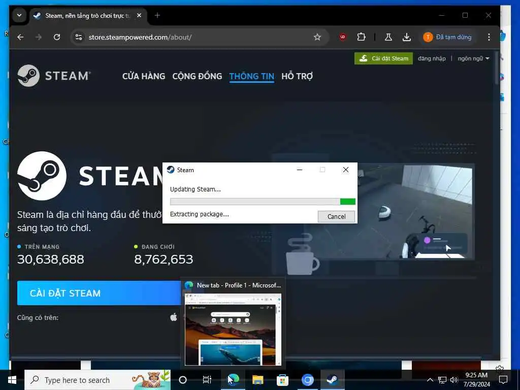Screen dimensions: 520x390
Task: Open the extensions puzzle icon
Action: tap(361, 37)
